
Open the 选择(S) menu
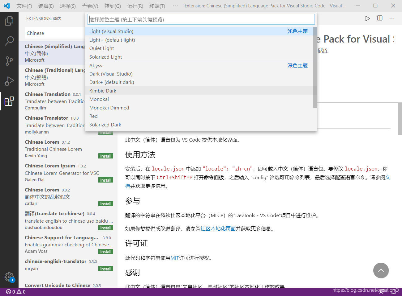click(68, 6)
